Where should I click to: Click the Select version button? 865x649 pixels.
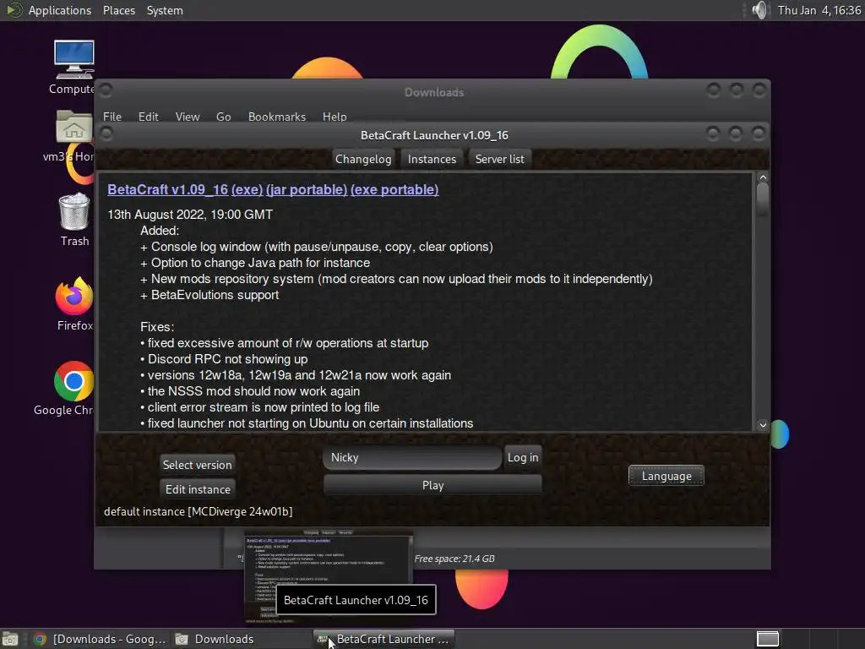(197, 465)
